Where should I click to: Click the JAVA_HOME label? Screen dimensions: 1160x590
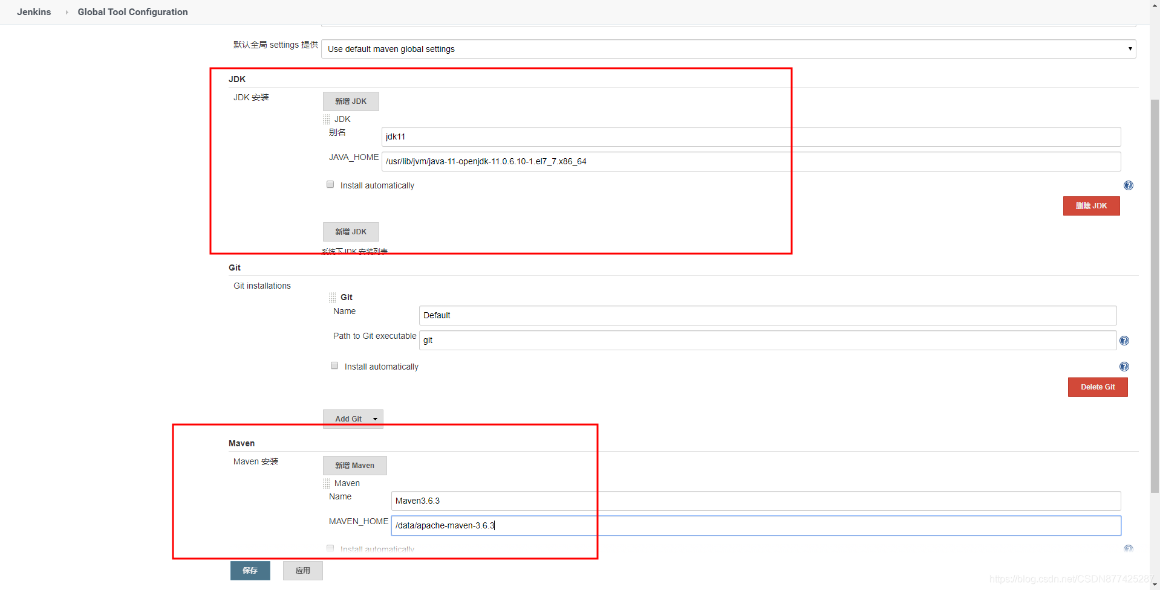point(354,157)
